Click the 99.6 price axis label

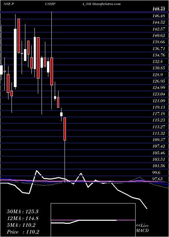click(x=156, y=173)
